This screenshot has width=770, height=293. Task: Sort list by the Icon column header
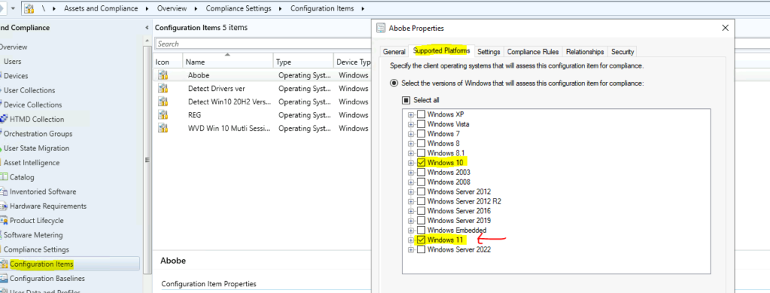[168, 62]
